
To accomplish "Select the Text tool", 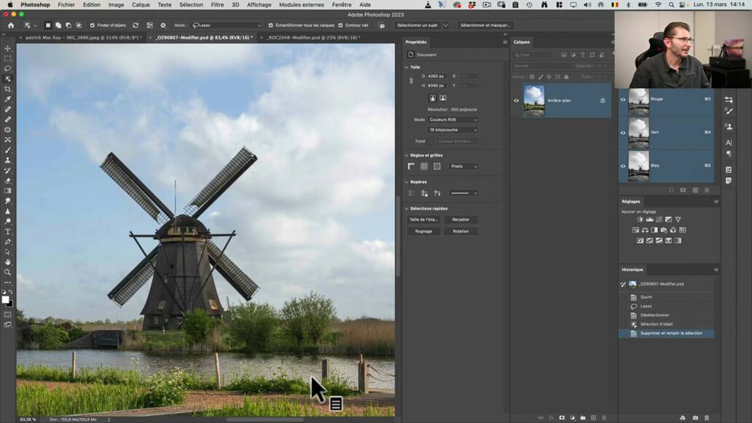I will pos(7,232).
